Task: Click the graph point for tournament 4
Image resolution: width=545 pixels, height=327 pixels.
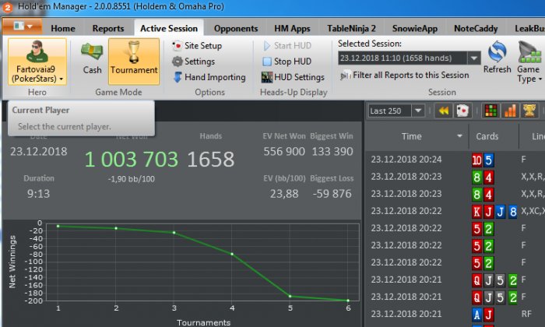Action: (232, 254)
